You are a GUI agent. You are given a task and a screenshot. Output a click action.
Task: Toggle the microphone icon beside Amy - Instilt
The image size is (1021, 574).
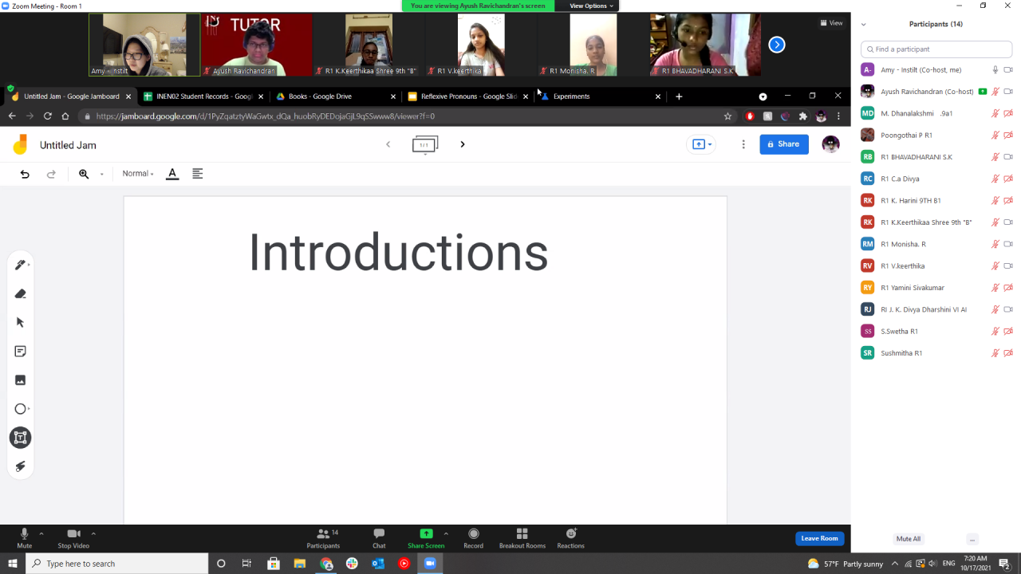[x=995, y=70]
